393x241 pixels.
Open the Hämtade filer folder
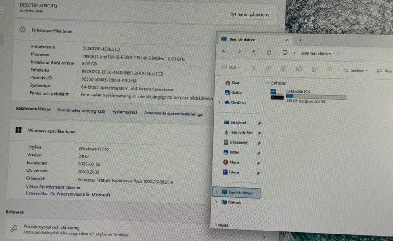(x=241, y=133)
